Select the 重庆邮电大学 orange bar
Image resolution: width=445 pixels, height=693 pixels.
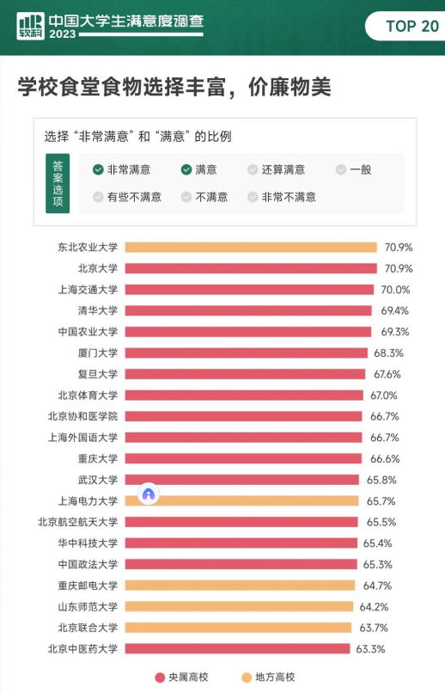[240, 586]
